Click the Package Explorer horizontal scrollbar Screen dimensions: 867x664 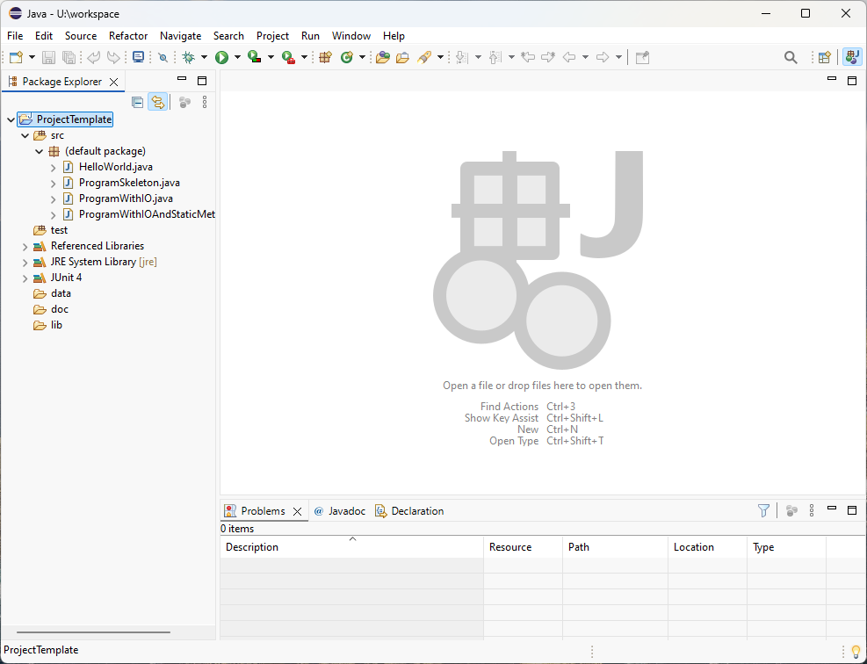[x=93, y=632]
